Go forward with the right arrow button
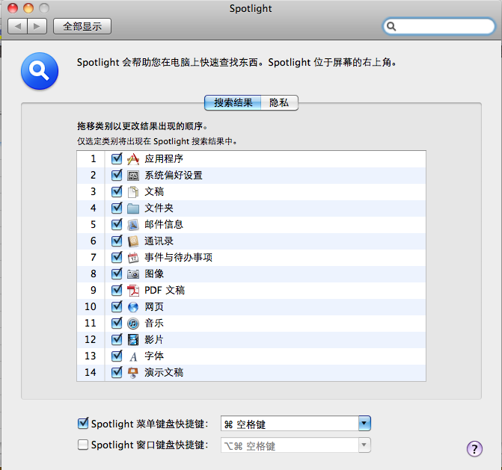The width and height of the screenshot is (502, 470). (37, 26)
